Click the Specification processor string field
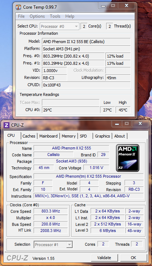152x266 pixels. pyautogui.click(x=88, y=176)
